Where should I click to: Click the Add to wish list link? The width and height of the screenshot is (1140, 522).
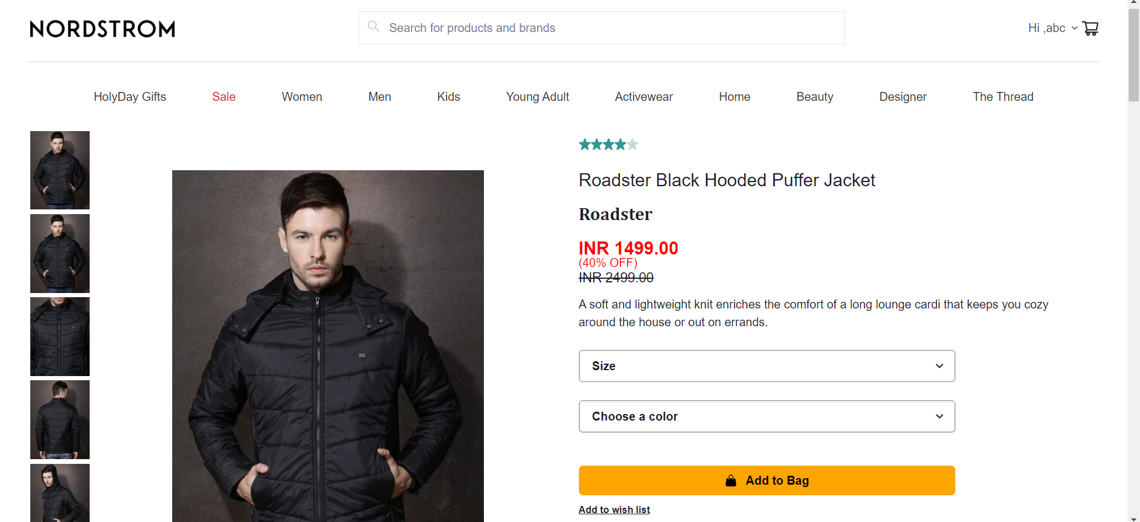[x=614, y=510]
